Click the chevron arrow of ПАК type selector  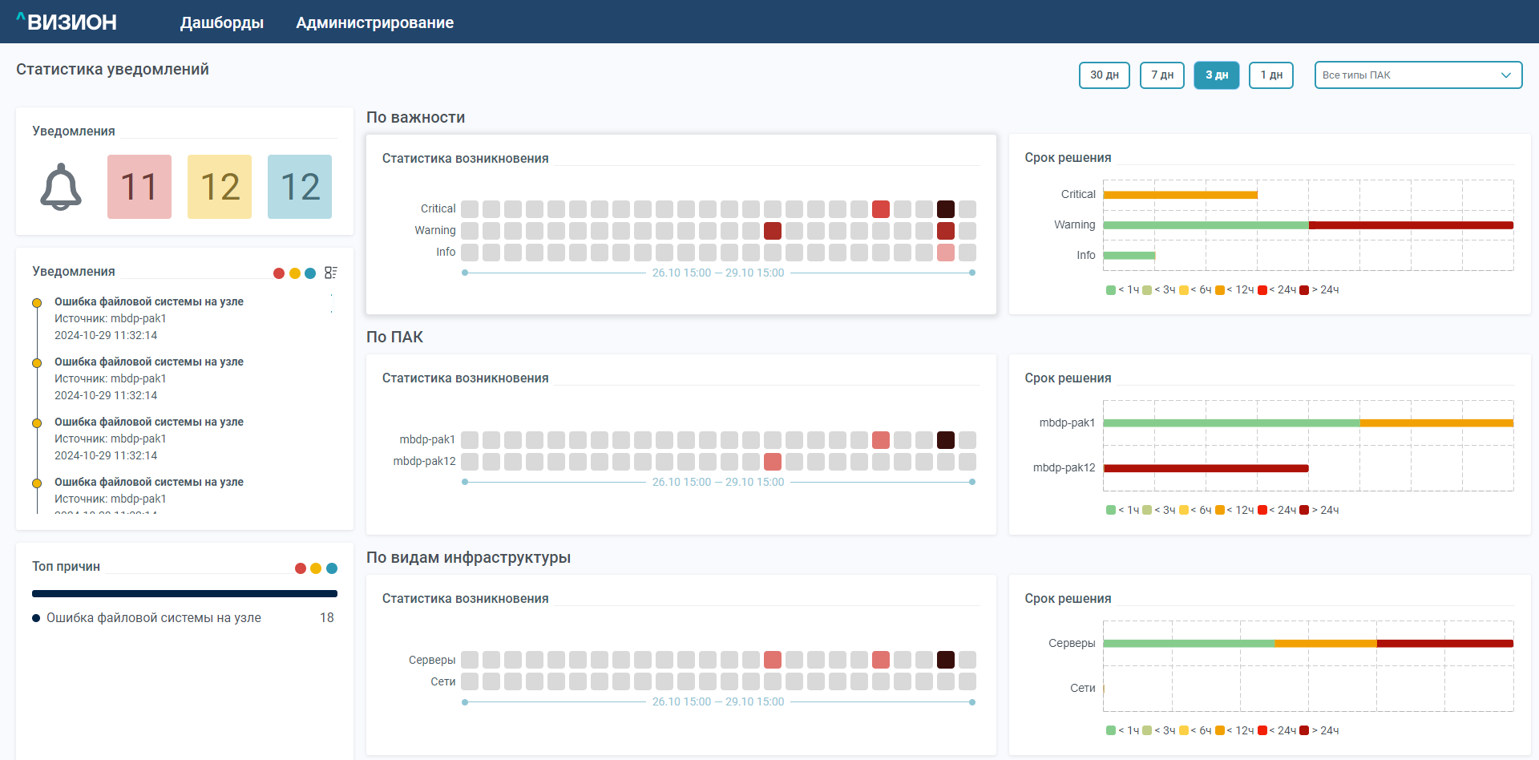1505,75
